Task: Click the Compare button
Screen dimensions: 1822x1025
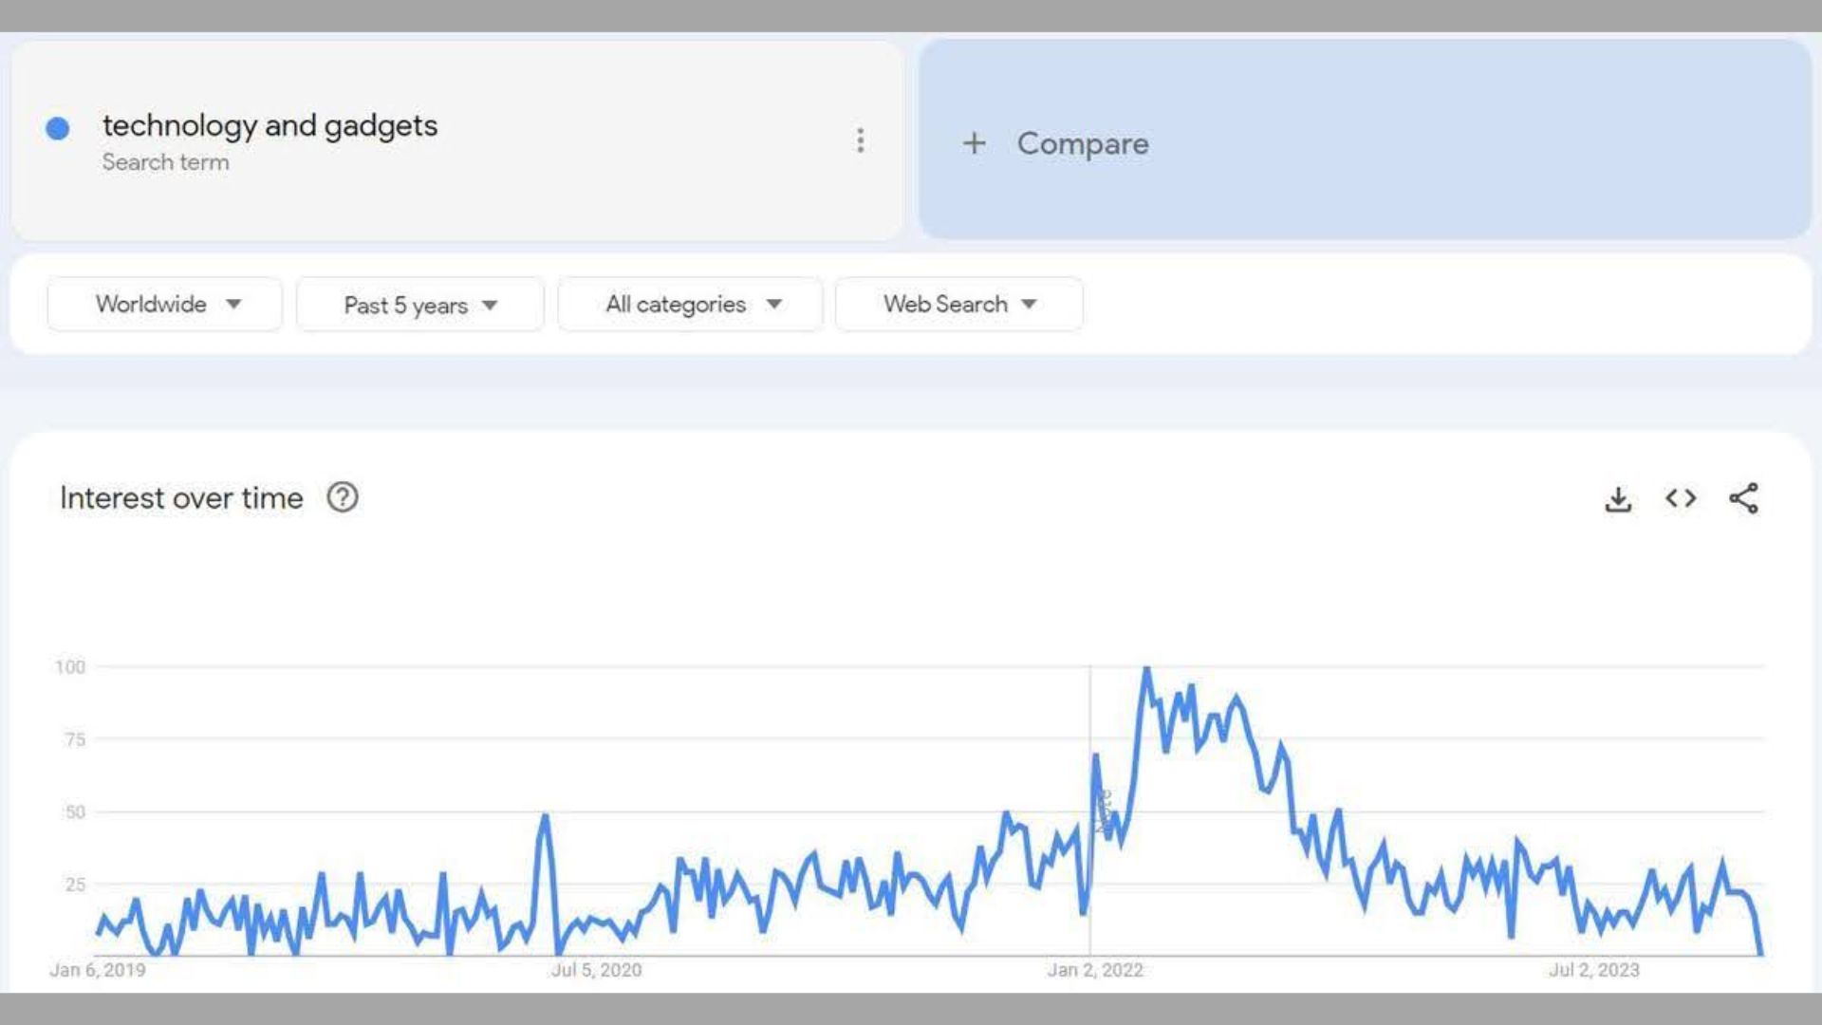Action: 1365,140
